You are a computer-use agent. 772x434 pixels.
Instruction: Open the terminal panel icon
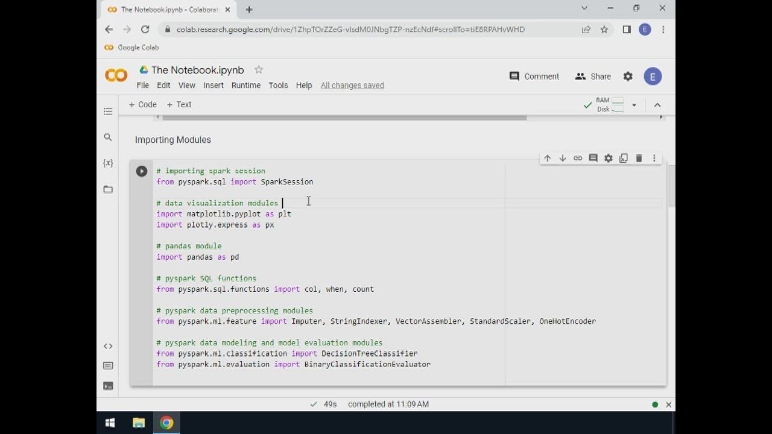tap(108, 386)
